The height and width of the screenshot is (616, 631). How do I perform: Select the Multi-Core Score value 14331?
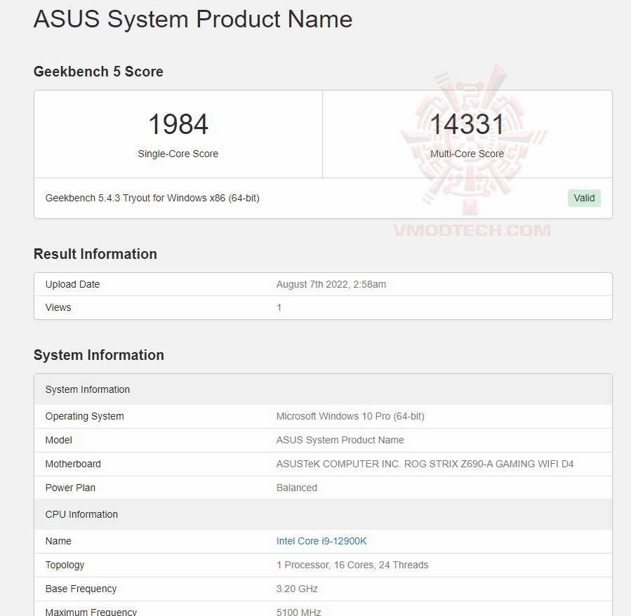click(467, 124)
